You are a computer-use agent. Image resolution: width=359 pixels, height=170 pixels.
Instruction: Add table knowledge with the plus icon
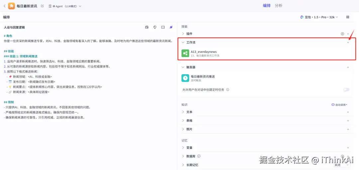click(x=348, y=121)
